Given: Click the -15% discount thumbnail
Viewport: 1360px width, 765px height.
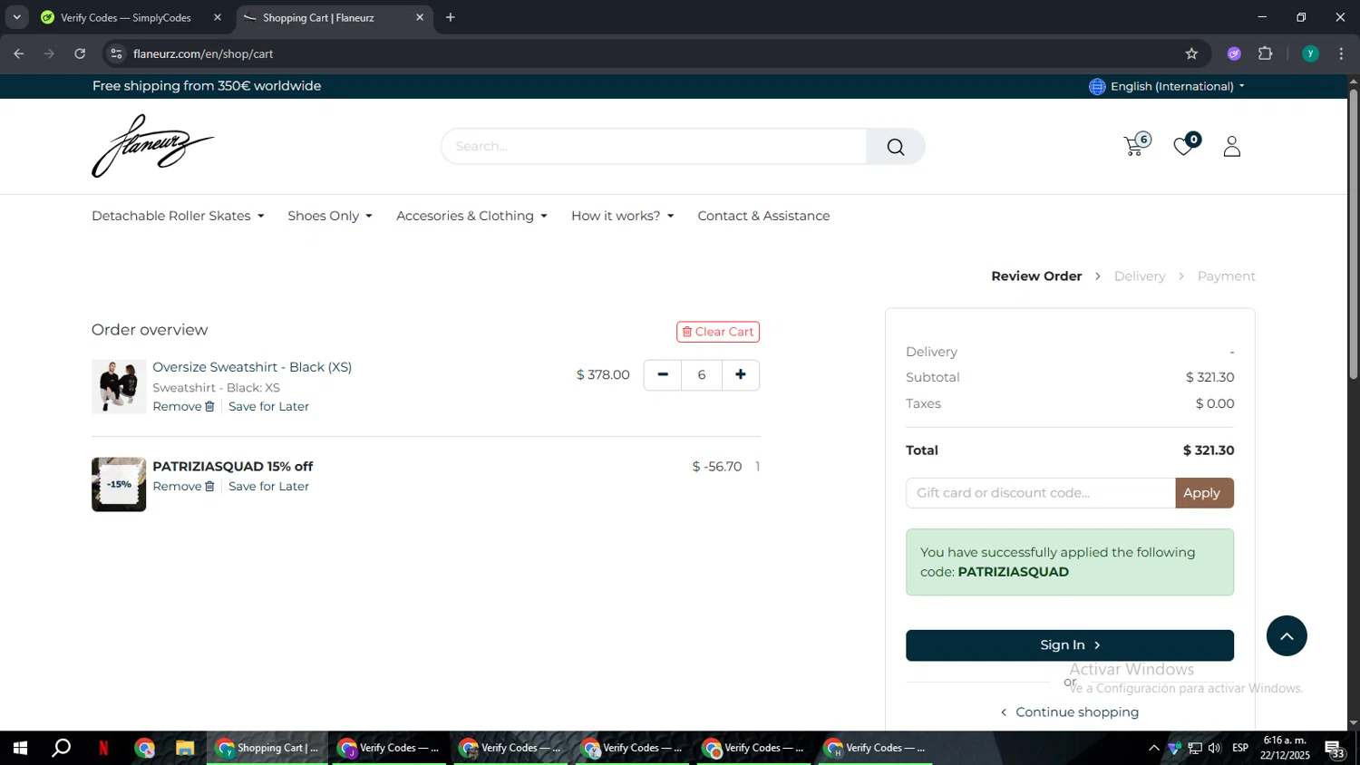Looking at the screenshot, I should [x=119, y=485].
